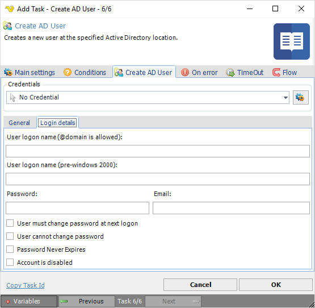Click the Conditions question mark icon
The image size is (315, 308).
click(68, 72)
